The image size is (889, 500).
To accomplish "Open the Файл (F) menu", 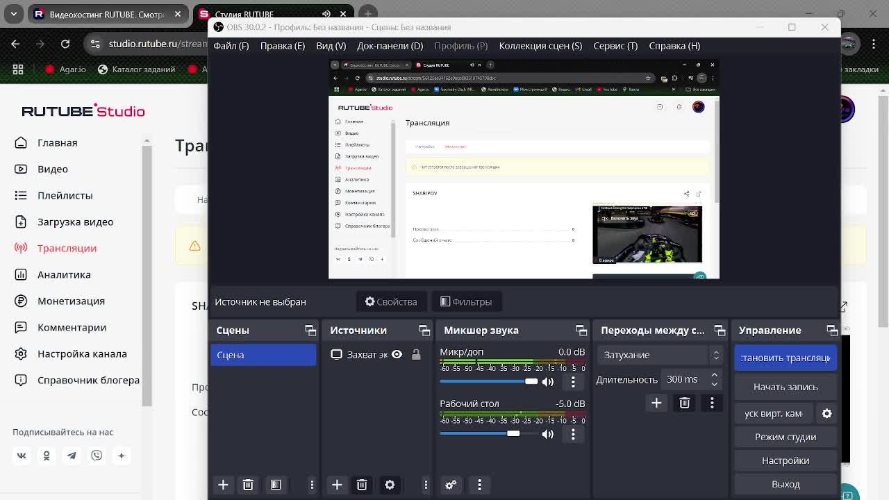I will (x=231, y=46).
